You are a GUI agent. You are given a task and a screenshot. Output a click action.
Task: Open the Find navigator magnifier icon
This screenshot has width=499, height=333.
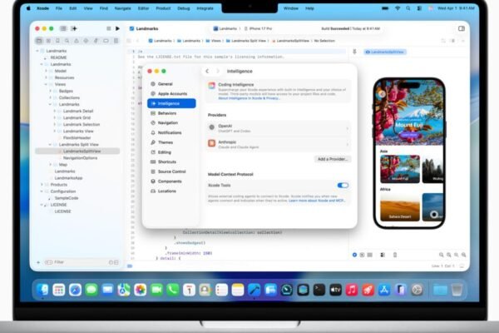point(67,41)
